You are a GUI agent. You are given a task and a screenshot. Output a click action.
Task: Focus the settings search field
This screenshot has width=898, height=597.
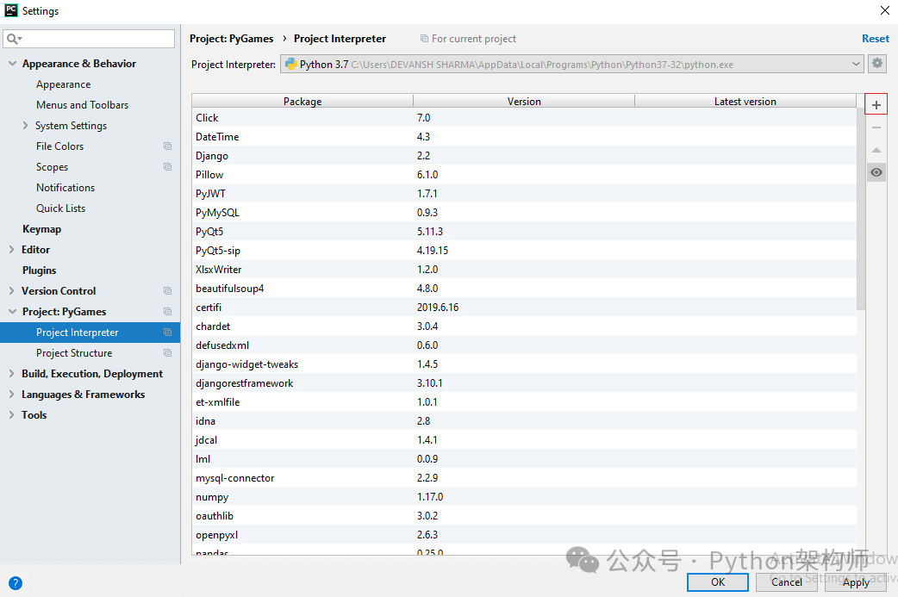(89, 39)
